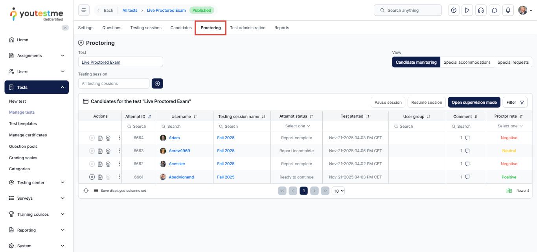Viewport: 537px width, 252px height.
Task: Click the headphones support icon
Action: click(x=481, y=10)
